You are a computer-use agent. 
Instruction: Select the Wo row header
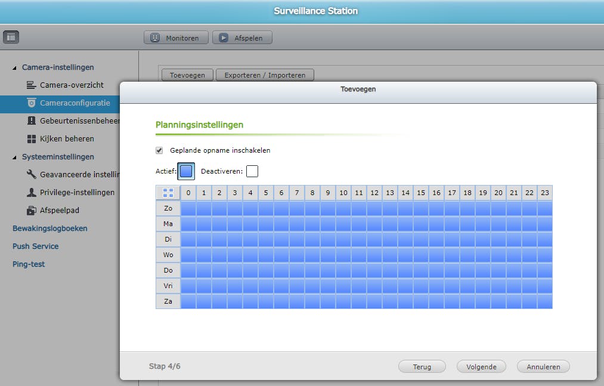[168, 255]
